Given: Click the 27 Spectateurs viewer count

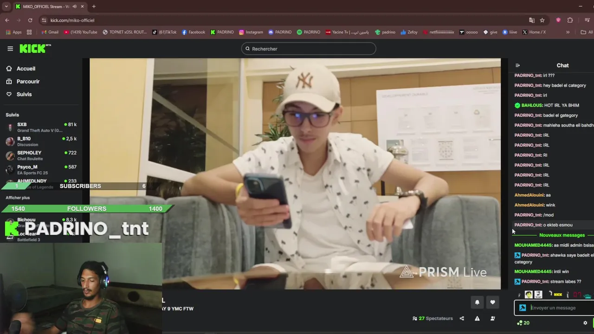Looking at the screenshot, I should [433, 319].
